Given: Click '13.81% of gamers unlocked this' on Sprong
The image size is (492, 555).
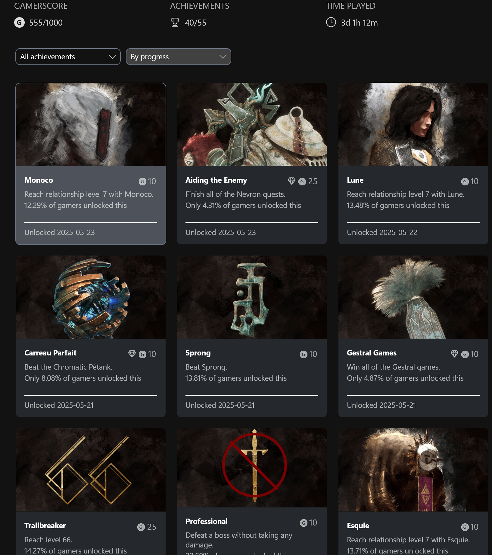Looking at the screenshot, I should click(x=236, y=378).
